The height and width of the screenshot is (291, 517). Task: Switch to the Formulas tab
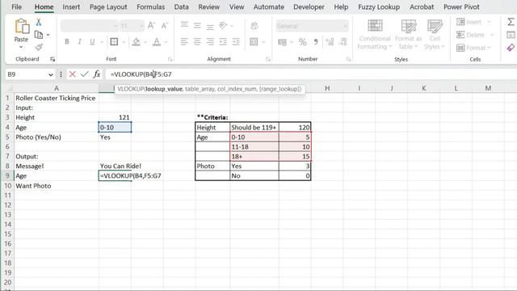tap(151, 7)
